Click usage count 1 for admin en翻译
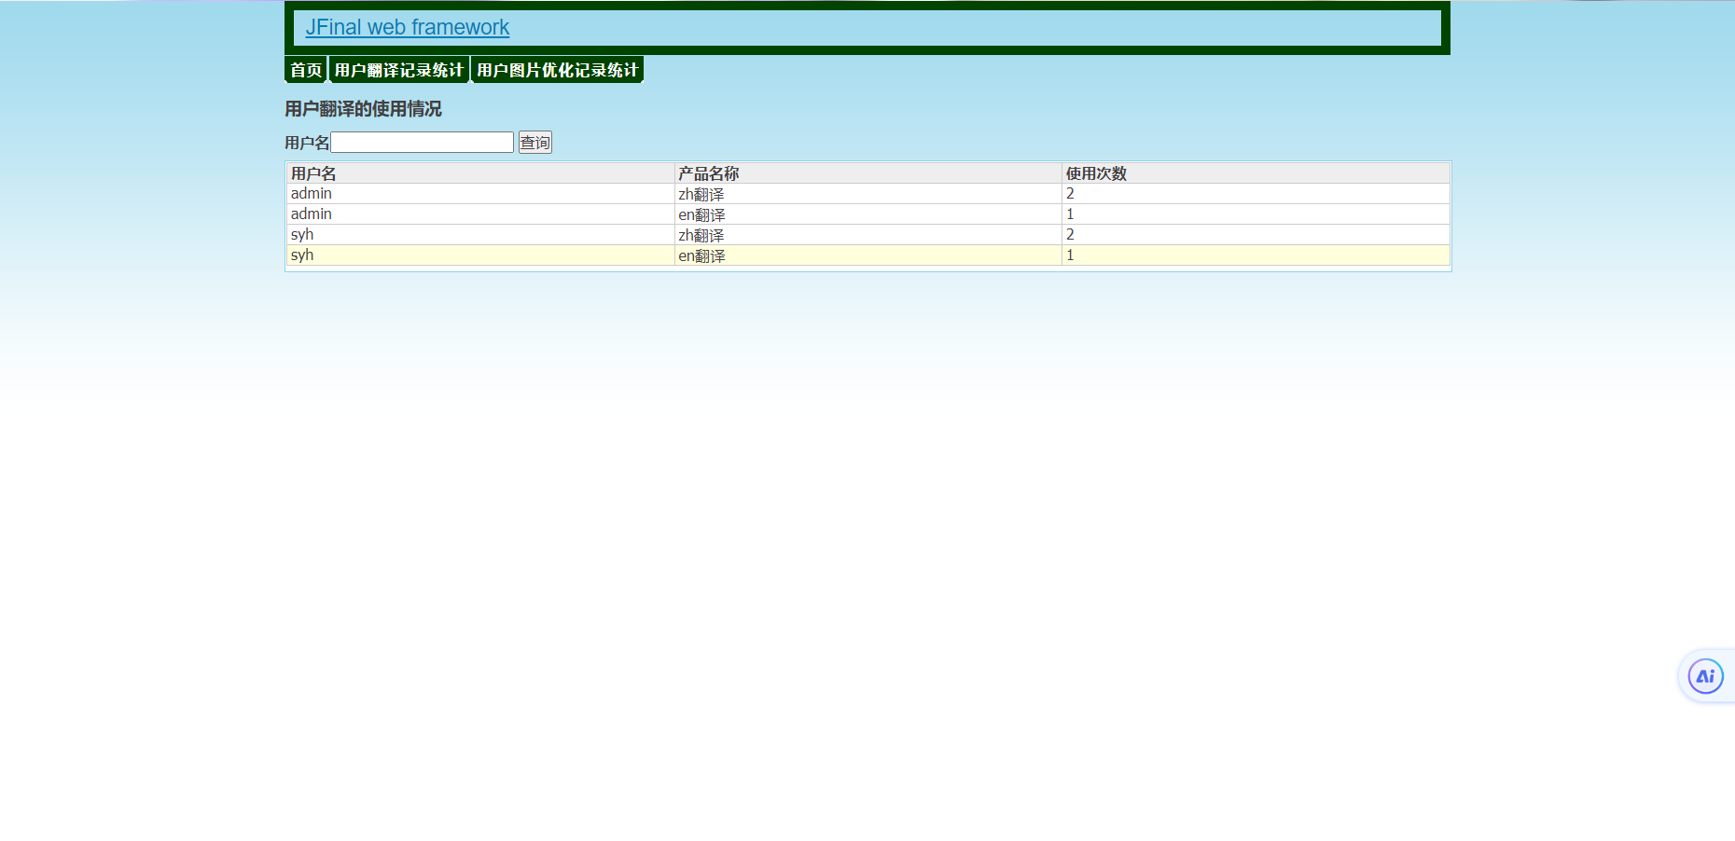 (x=1070, y=214)
